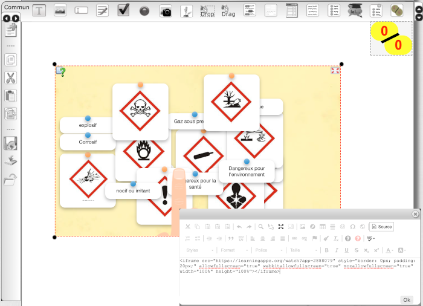Viewport: 423px width, 306px height.
Task: Select the Text tool in top toolbar
Action: (39, 10)
